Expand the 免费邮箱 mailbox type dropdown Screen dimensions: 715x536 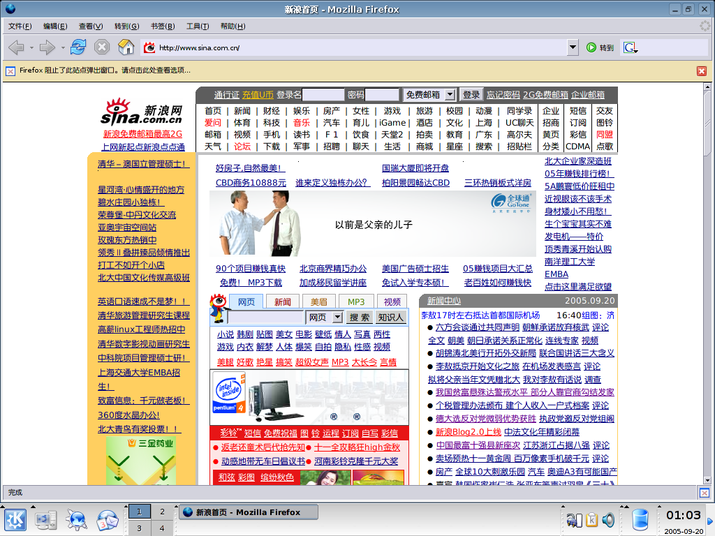tap(450, 94)
